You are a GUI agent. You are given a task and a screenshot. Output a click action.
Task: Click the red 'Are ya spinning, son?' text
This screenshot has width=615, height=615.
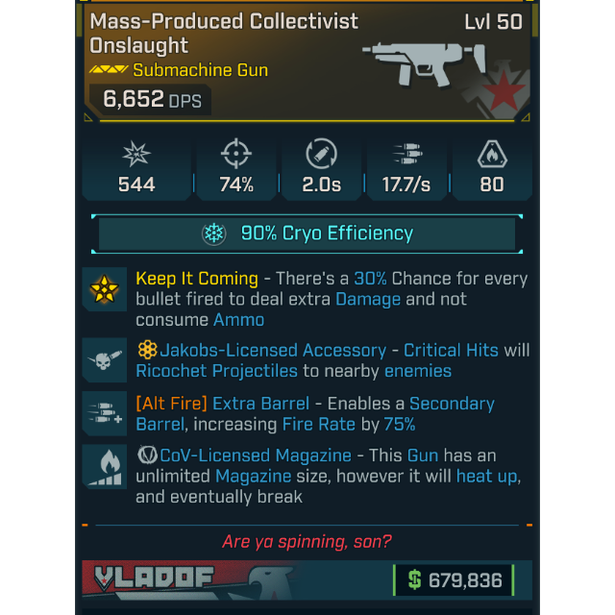[x=307, y=542]
